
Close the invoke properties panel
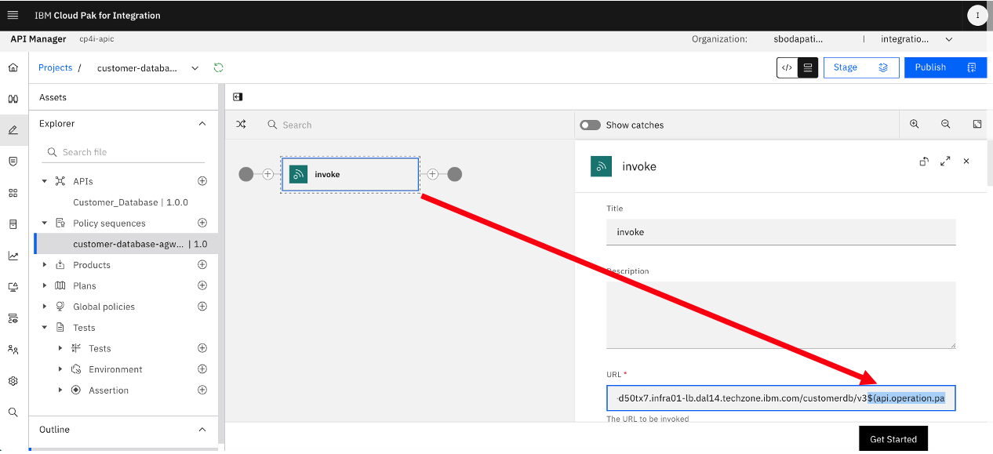[x=966, y=161]
